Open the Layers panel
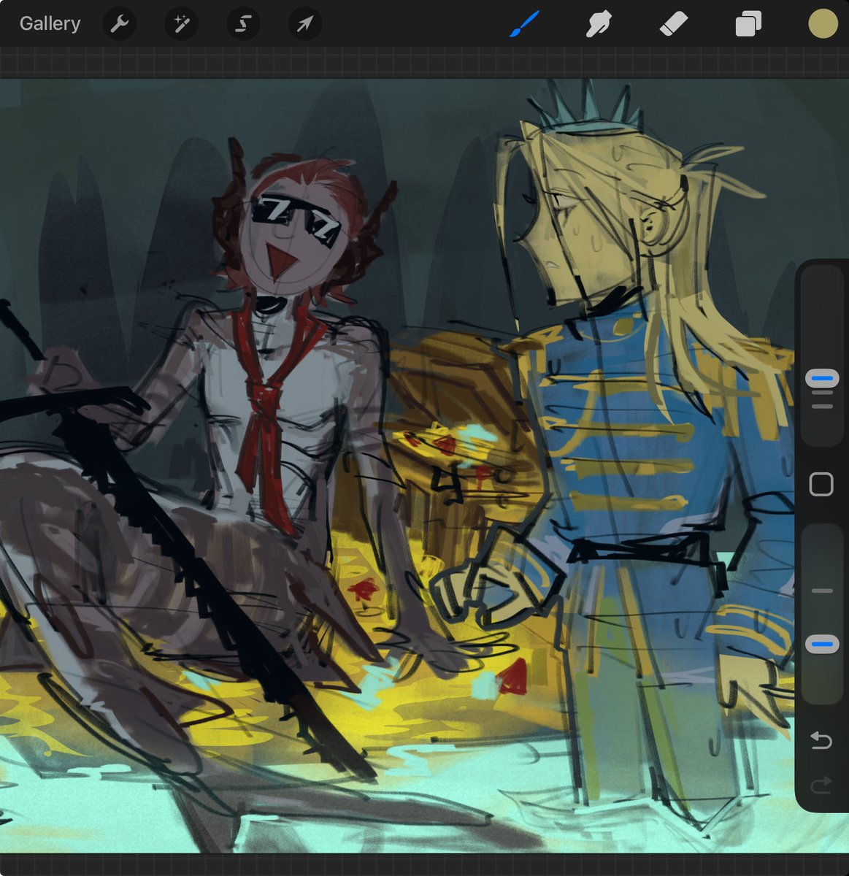The width and height of the screenshot is (849, 876). 748,24
